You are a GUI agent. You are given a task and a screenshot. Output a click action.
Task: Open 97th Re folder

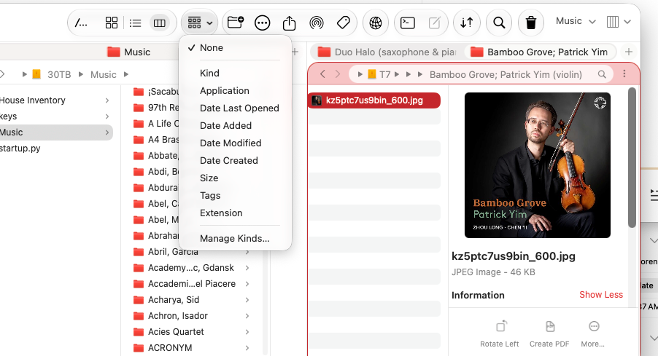point(155,108)
